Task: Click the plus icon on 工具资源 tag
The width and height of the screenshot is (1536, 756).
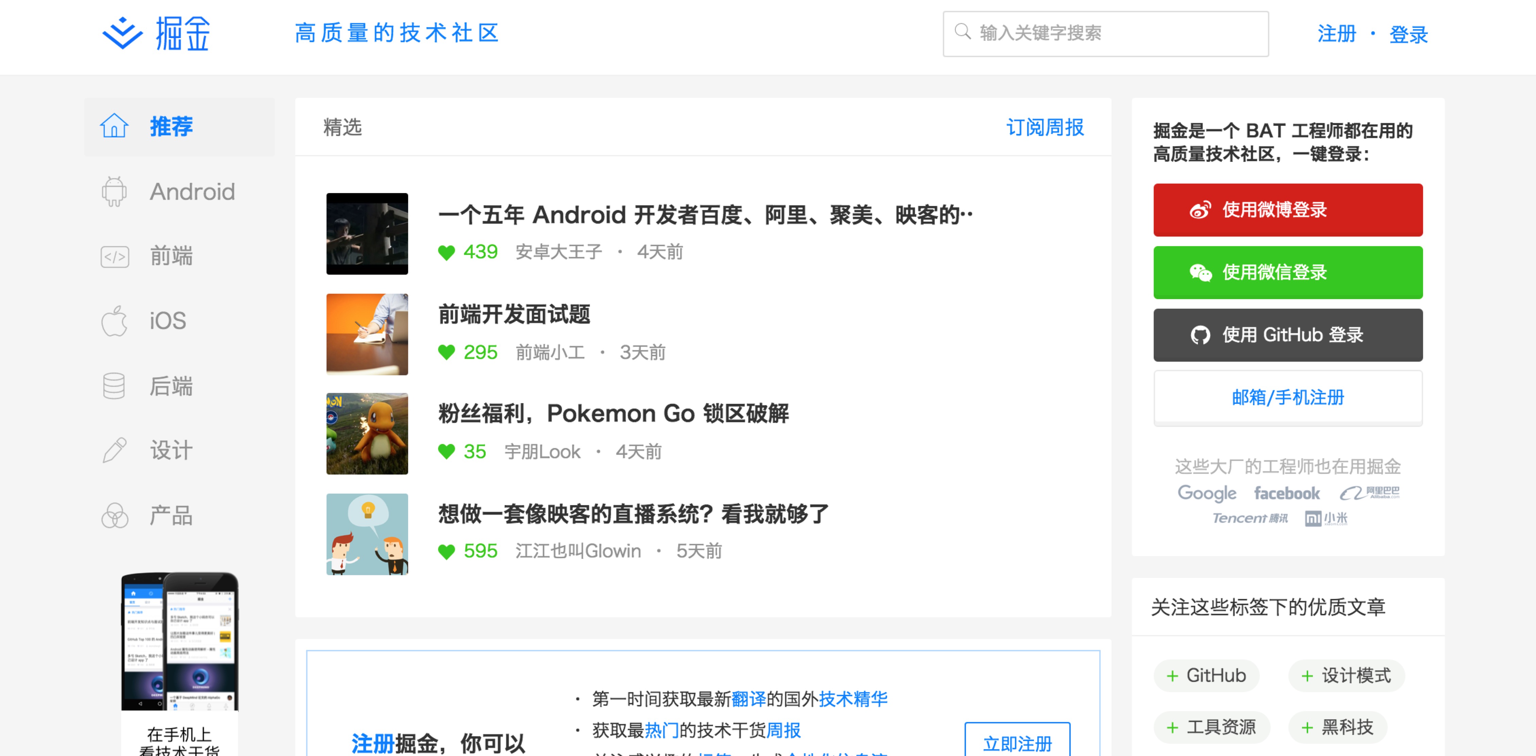Action: 1172,727
